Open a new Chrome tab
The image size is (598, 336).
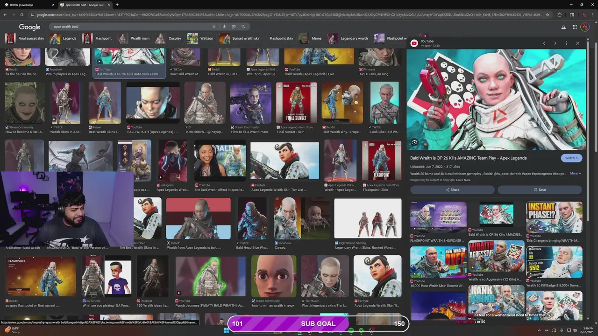pos(117,5)
